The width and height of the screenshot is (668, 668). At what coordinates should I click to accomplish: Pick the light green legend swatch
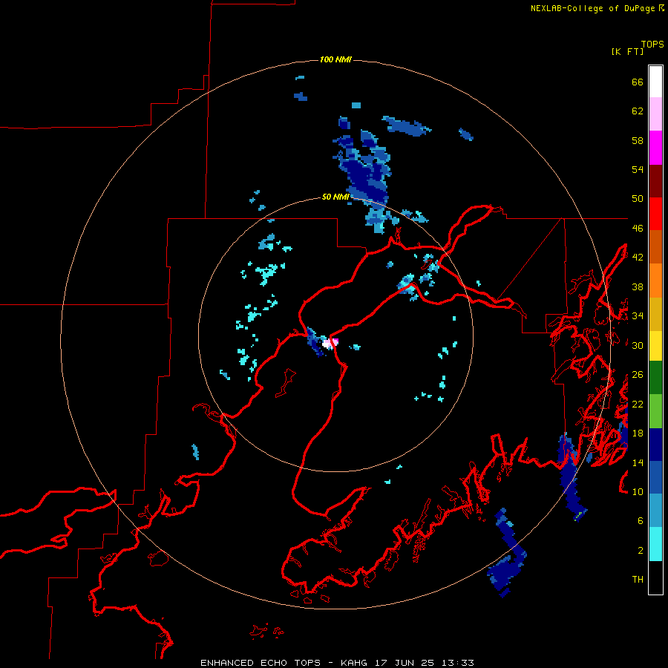655,411
